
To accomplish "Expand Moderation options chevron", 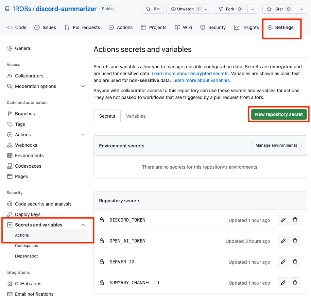I will pyautogui.click(x=83, y=86).
